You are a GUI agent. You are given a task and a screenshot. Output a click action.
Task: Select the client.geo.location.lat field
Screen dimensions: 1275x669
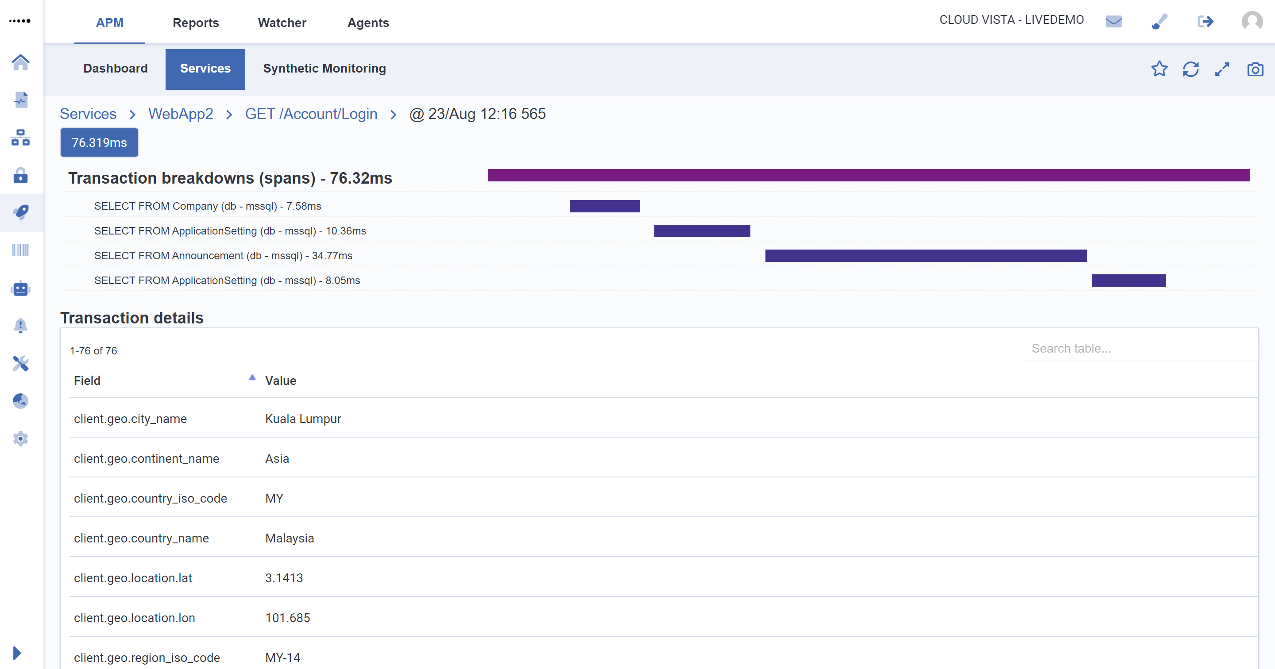(133, 578)
